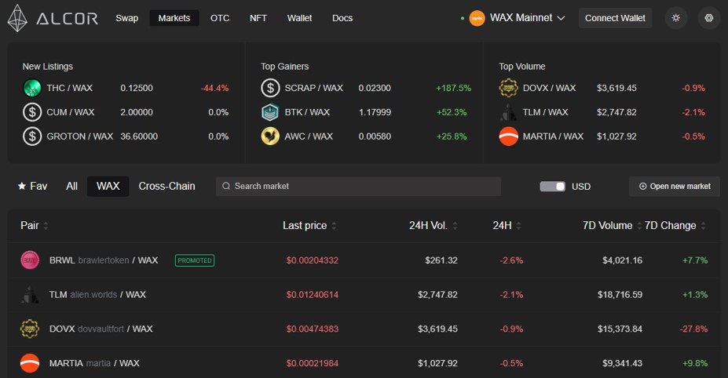
Task: Open the Markets page
Action: 174,18
